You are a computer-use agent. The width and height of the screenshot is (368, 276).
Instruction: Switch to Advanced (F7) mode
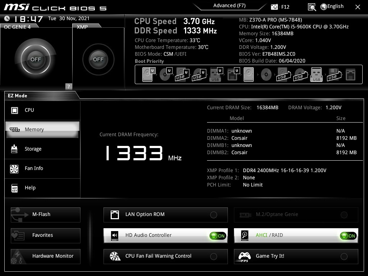229,6
